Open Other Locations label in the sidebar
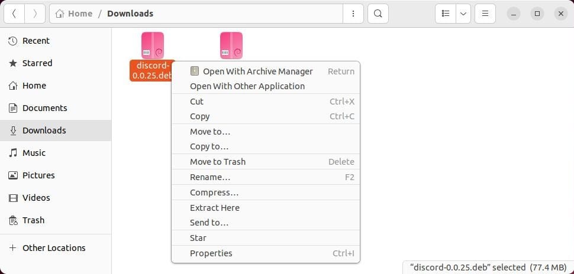 tap(54, 247)
